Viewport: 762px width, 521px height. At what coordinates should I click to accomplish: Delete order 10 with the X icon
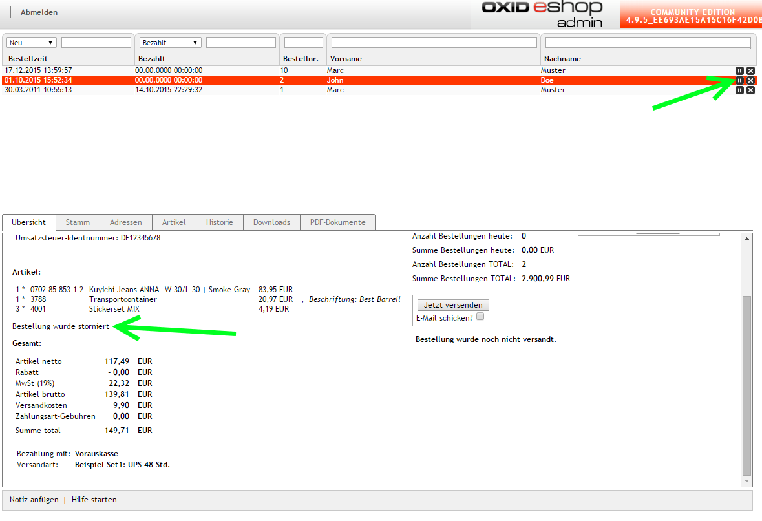(x=751, y=70)
